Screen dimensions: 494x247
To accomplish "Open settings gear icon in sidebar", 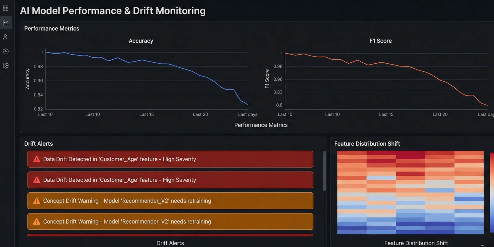I will tap(6, 65).
